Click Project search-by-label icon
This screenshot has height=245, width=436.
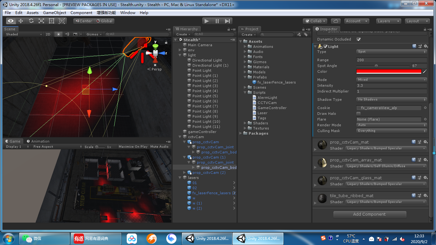(306, 34)
